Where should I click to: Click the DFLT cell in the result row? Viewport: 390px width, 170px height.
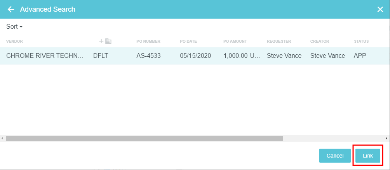(101, 56)
